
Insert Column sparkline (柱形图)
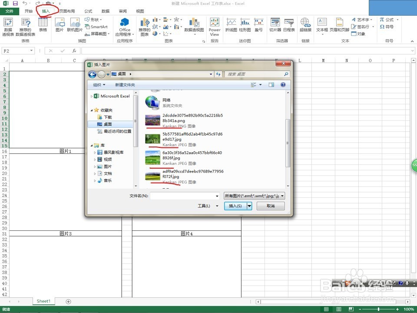245,25
